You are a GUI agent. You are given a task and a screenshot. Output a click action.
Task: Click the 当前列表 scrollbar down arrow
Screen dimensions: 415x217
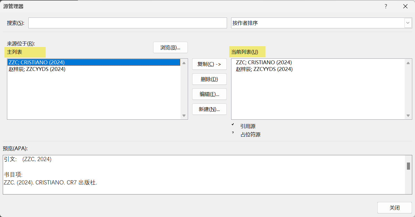[x=408, y=115]
